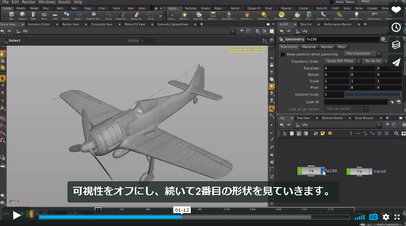Select the Draw Curve shelf tool
Viewport: 406px width, 226px height.
tap(122, 15)
